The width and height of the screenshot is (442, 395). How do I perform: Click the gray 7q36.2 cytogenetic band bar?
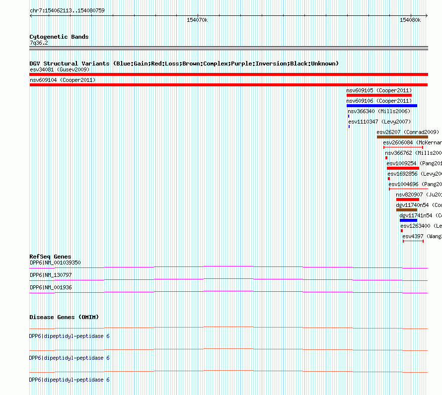pyautogui.click(x=228, y=48)
